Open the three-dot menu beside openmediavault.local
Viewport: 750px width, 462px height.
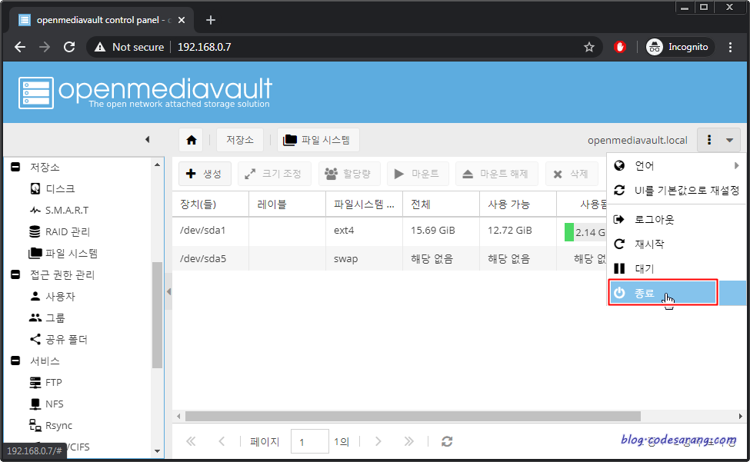point(709,140)
